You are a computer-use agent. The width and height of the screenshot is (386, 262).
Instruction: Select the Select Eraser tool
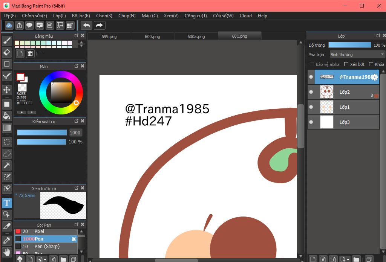click(x=7, y=189)
